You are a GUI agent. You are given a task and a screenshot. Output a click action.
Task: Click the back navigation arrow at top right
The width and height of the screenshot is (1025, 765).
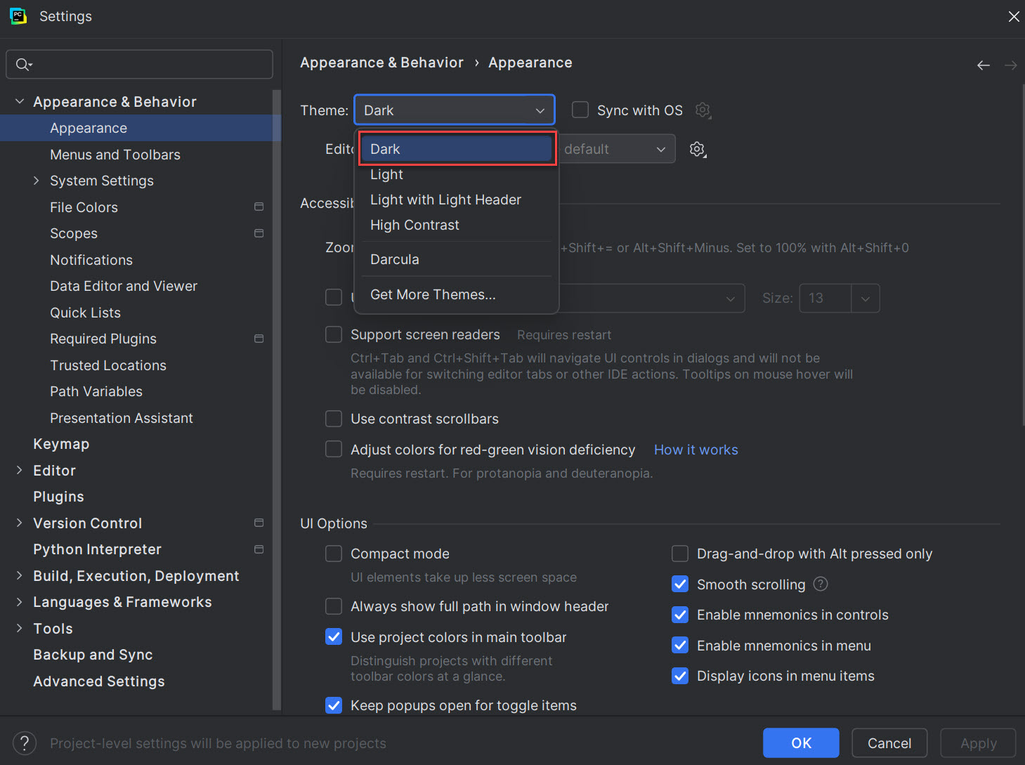point(983,65)
